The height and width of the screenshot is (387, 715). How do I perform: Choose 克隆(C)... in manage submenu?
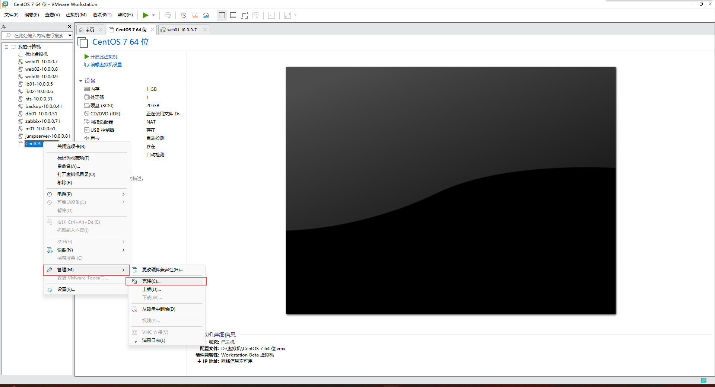166,281
